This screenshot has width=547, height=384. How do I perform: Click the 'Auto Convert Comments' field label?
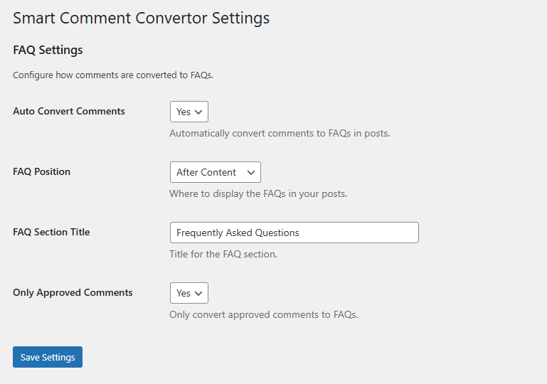(69, 111)
